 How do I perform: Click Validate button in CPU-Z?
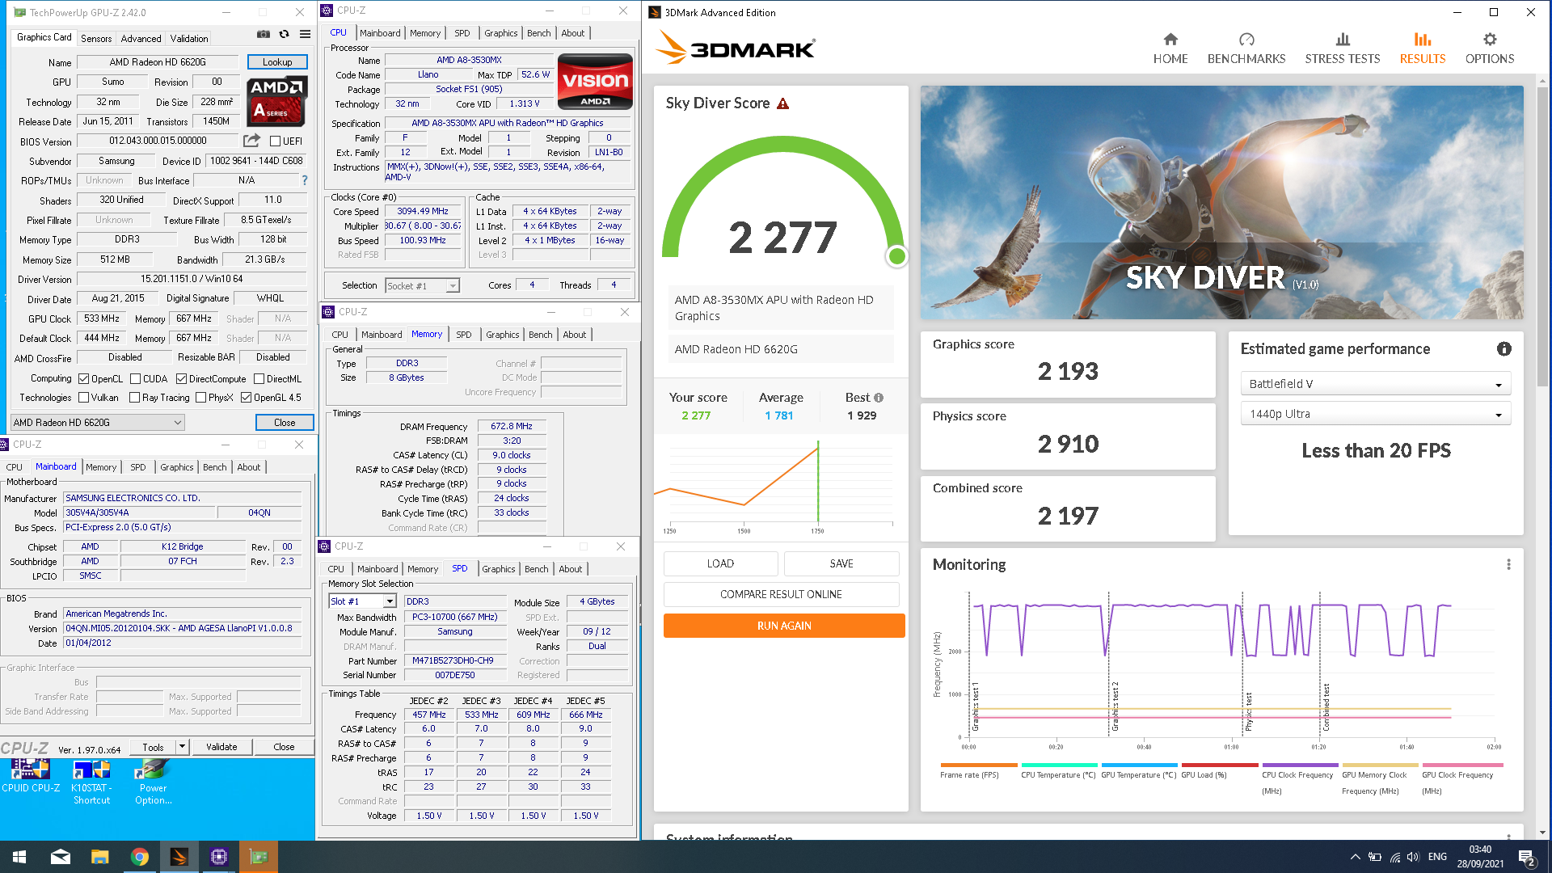point(221,747)
